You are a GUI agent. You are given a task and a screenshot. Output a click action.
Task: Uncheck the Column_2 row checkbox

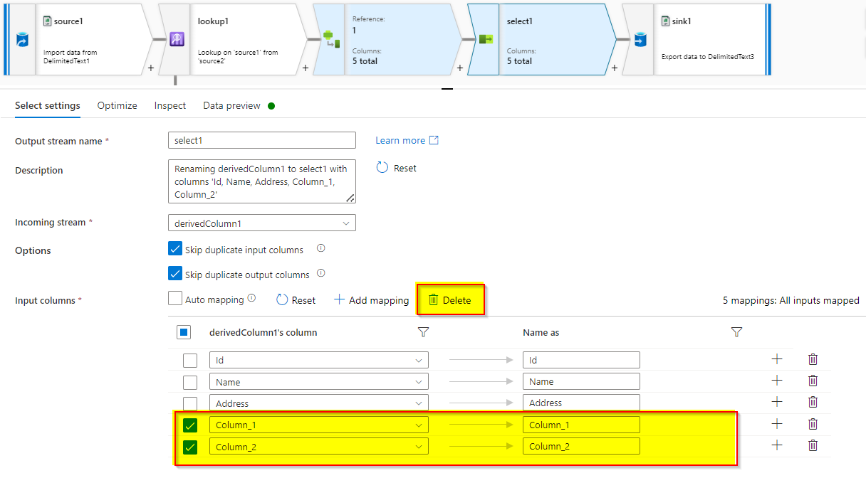click(x=190, y=447)
